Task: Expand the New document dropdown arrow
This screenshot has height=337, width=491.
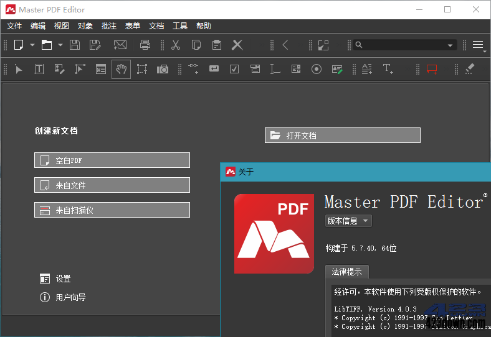Action: coord(32,45)
